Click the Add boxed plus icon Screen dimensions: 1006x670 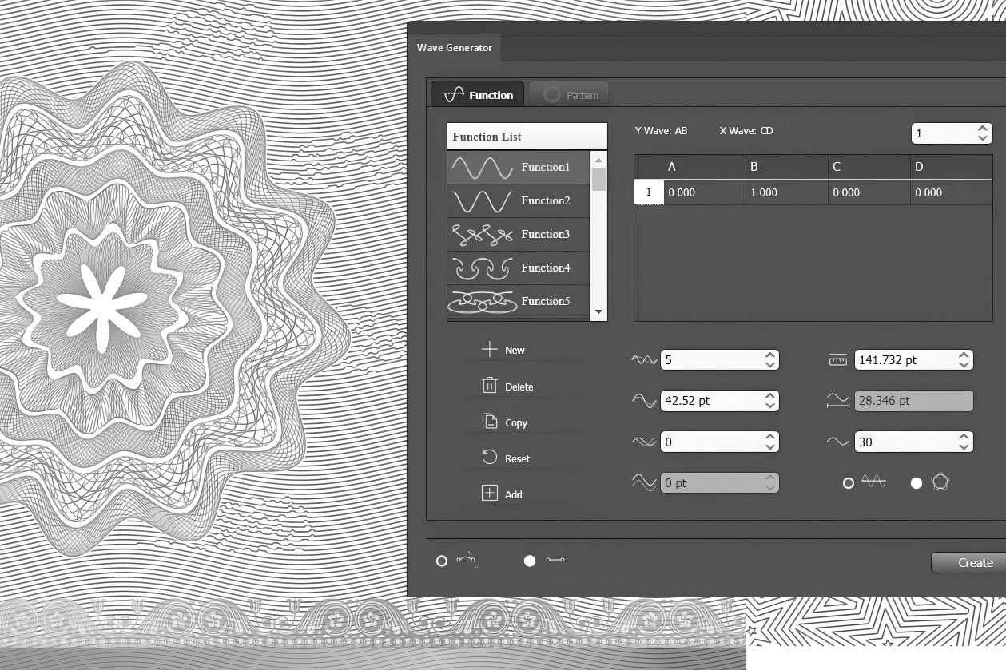click(489, 494)
